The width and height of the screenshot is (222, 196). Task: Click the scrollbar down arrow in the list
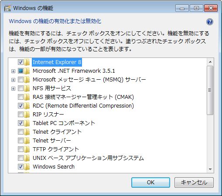(210, 169)
